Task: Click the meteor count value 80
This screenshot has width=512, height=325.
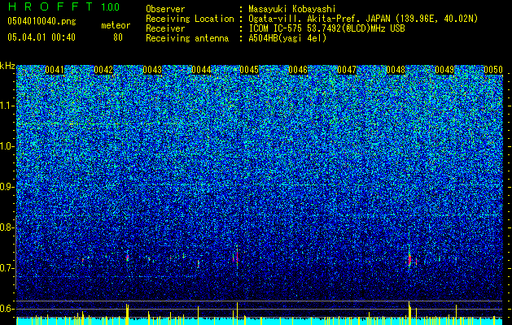Action: [x=118, y=37]
